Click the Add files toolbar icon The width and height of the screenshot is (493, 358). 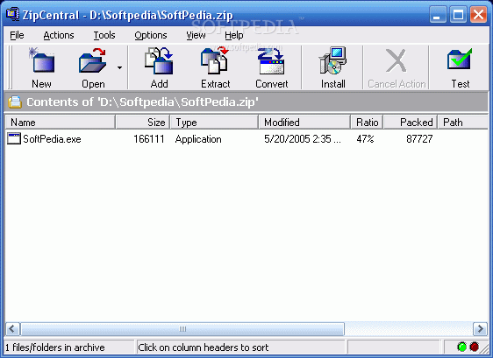click(x=159, y=60)
